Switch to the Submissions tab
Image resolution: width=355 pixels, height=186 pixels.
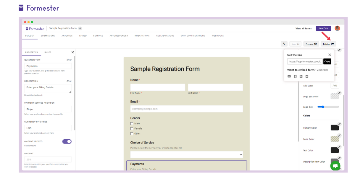pos(48,36)
